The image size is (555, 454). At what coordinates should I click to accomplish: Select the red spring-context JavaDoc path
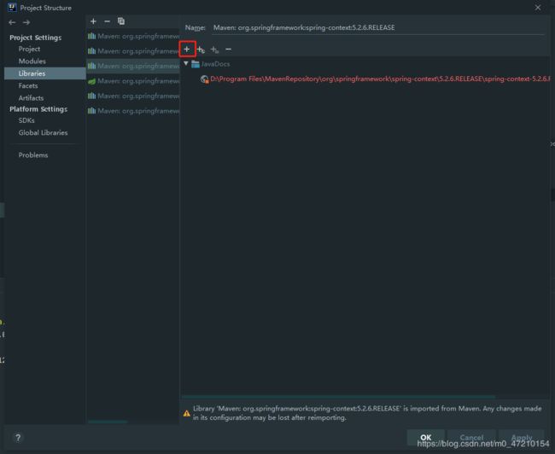(380, 79)
